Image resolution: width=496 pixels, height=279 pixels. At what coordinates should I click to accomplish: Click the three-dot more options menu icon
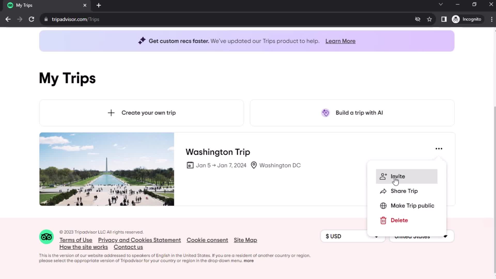click(x=439, y=149)
